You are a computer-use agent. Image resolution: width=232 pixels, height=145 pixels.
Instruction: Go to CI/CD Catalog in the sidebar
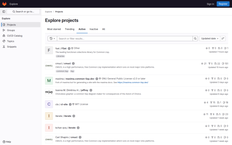pyautogui.click(x=21, y=36)
